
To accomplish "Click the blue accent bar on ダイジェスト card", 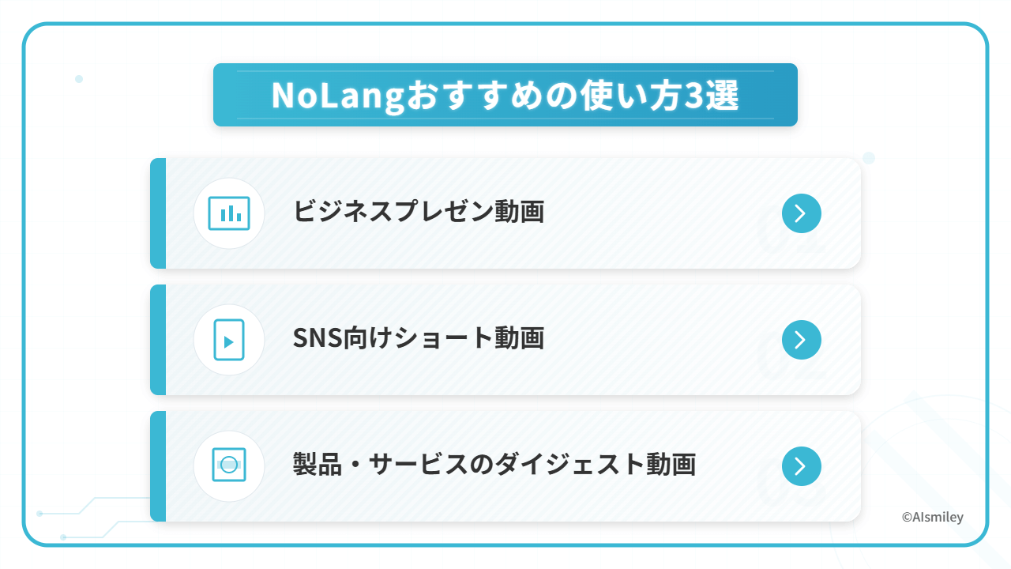I will click(158, 466).
